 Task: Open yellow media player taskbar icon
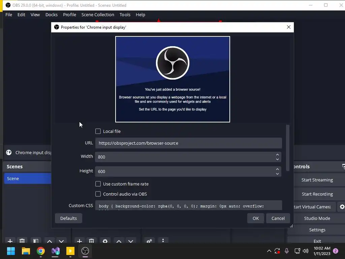click(x=70, y=251)
